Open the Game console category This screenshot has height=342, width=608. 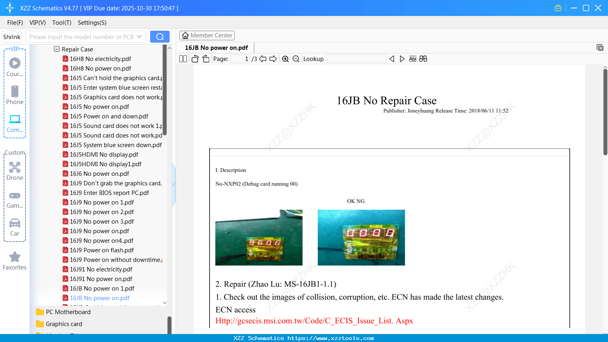pos(15,200)
